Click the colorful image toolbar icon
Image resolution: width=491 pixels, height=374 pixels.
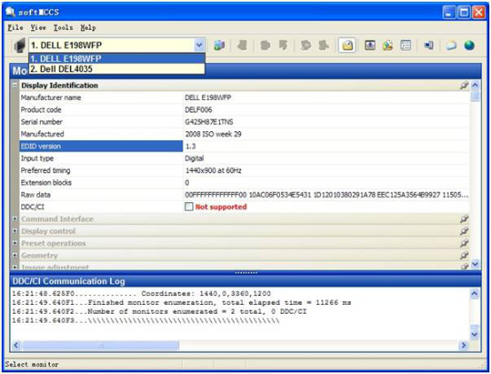387,46
